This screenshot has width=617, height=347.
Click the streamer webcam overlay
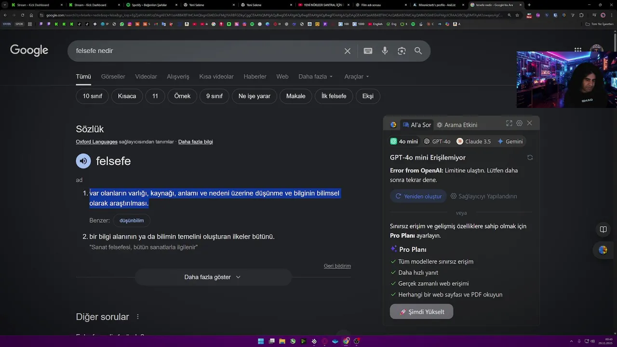[566, 80]
